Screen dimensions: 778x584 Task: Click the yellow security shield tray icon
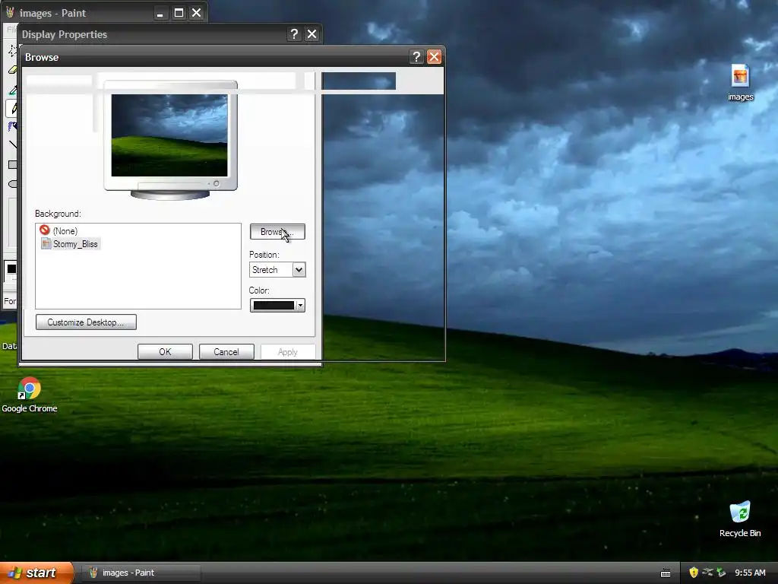click(x=694, y=573)
